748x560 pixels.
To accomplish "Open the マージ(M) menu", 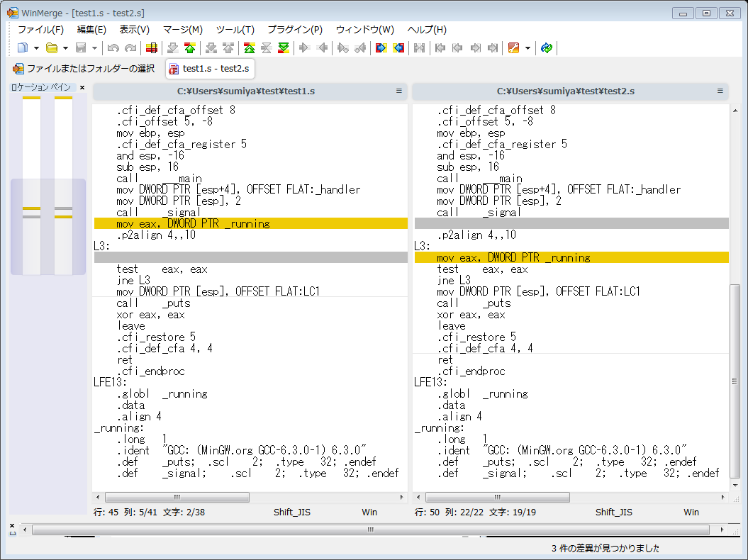I will (183, 30).
